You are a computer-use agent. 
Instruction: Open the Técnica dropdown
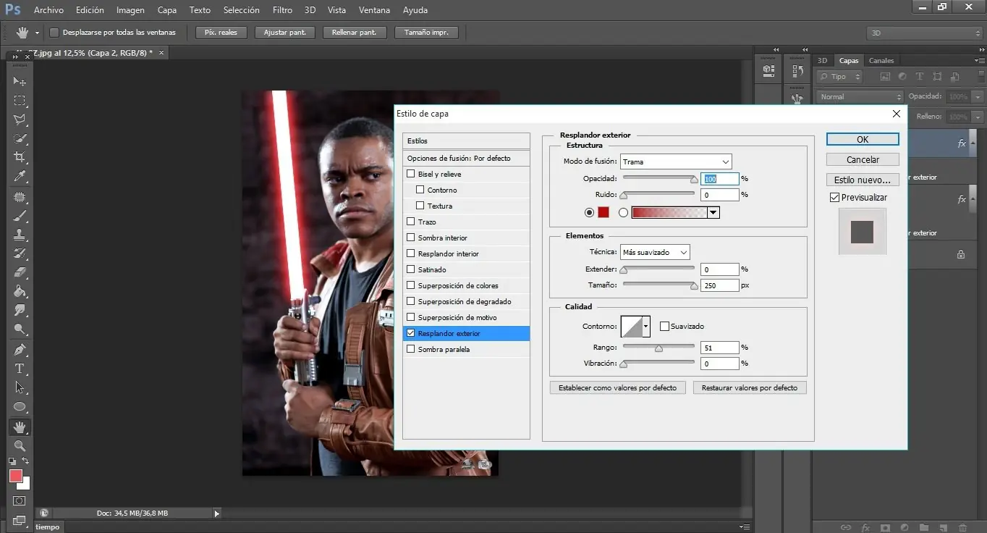(x=655, y=253)
